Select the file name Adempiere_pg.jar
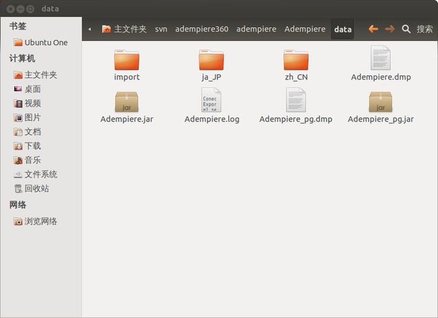This screenshot has width=438, height=318. coord(381,119)
